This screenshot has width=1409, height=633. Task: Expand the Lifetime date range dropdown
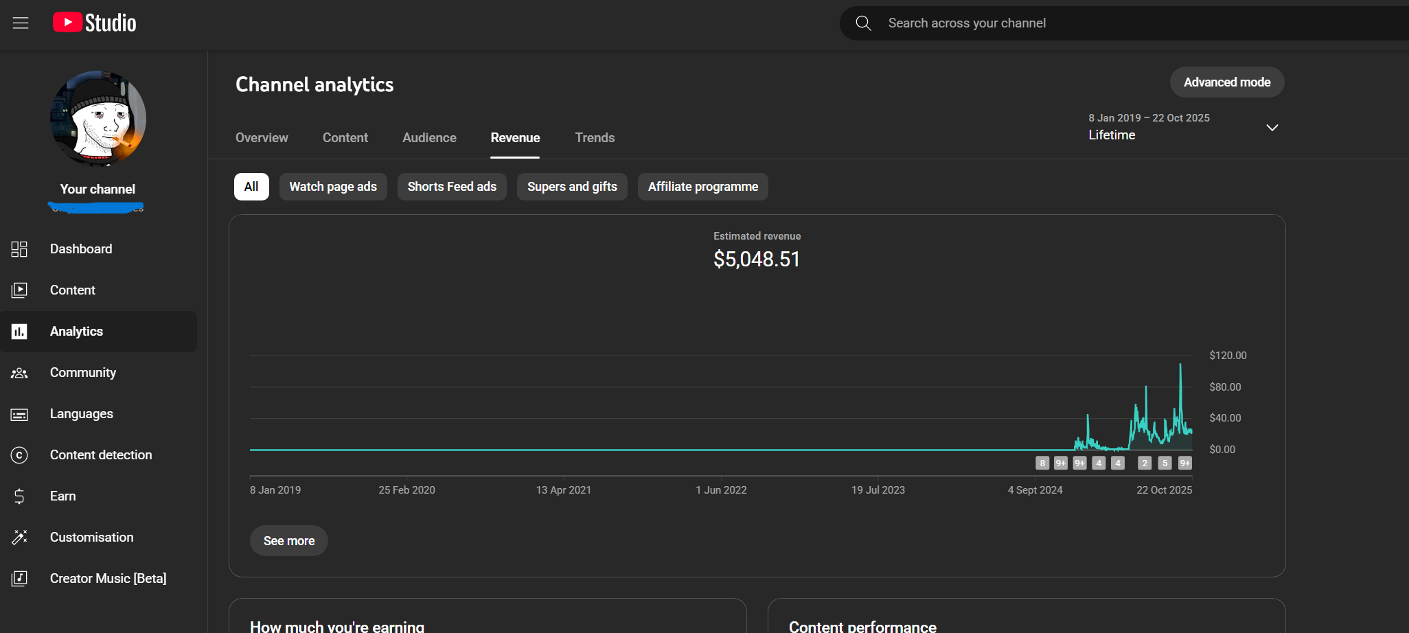(x=1272, y=128)
